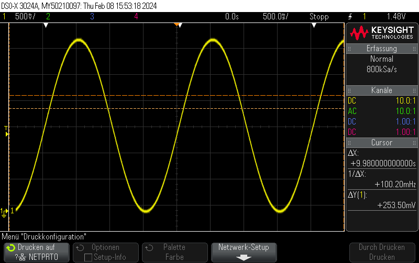Click the trigger source 1 indicator near 1.48V
419x263 pixels.
pyautogui.click(x=364, y=17)
